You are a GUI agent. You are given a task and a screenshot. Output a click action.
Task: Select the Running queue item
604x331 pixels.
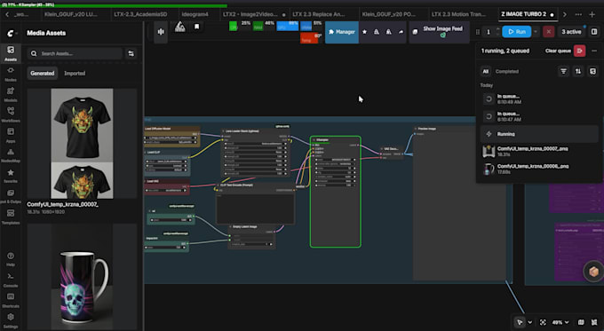point(539,134)
